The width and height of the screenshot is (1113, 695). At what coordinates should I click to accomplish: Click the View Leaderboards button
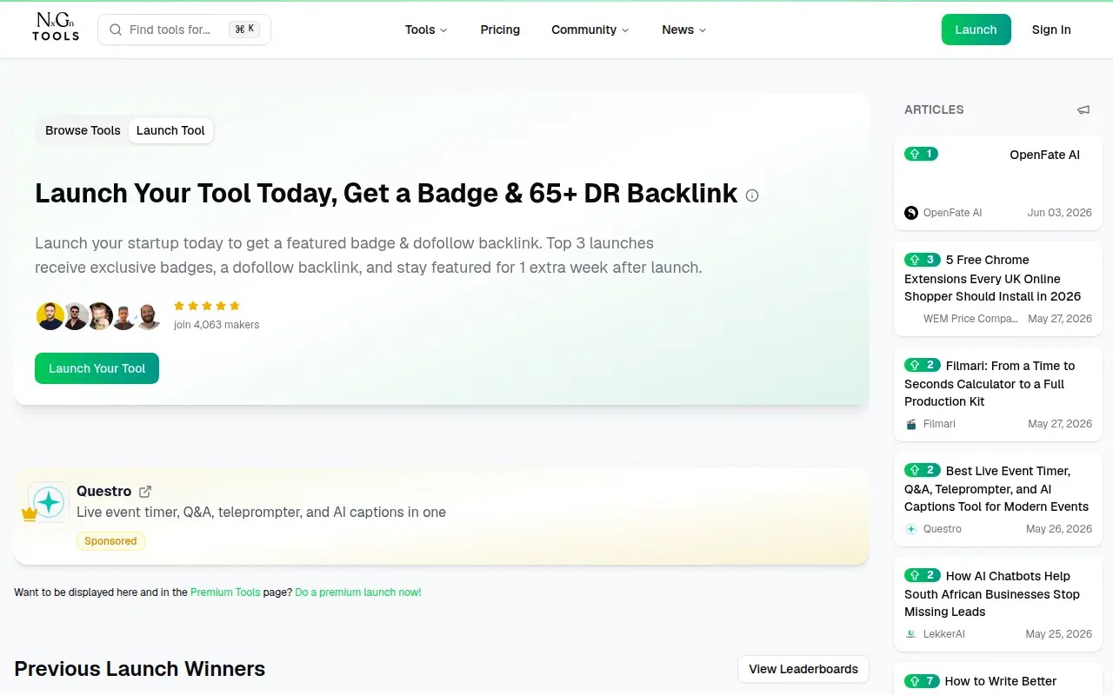pos(803,669)
